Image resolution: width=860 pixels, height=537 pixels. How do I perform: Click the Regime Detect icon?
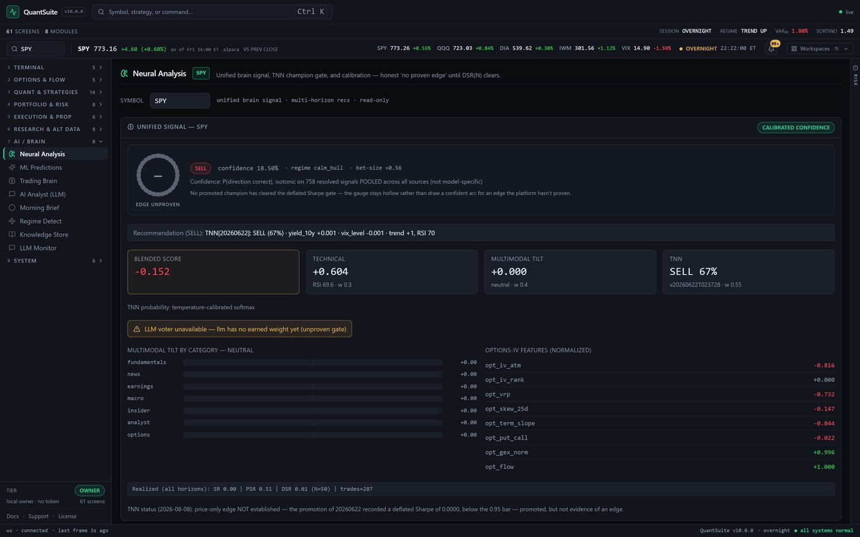12,221
